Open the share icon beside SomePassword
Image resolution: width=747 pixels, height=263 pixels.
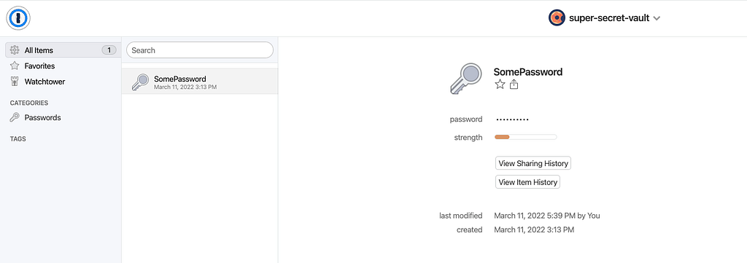[x=514, y=85]
